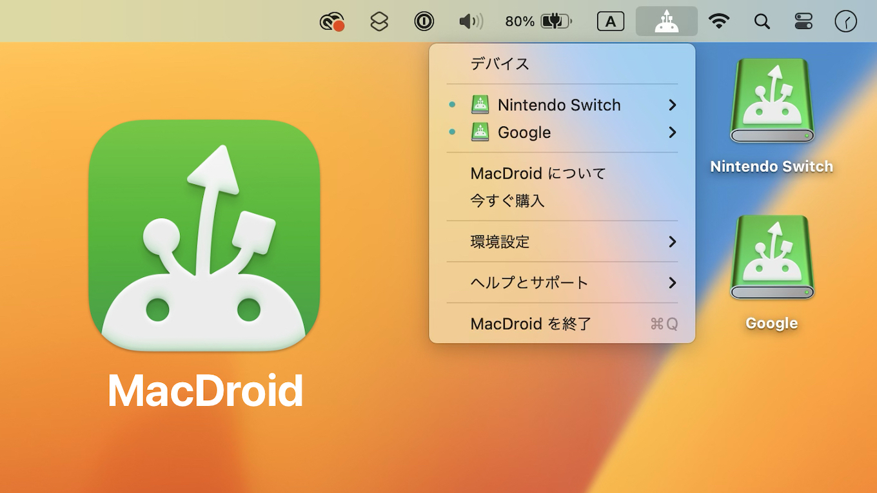The height and width of the screenshot is (493, 877).
Task: Open Control Center from the menu bar
Action: [x=803, y=21]
